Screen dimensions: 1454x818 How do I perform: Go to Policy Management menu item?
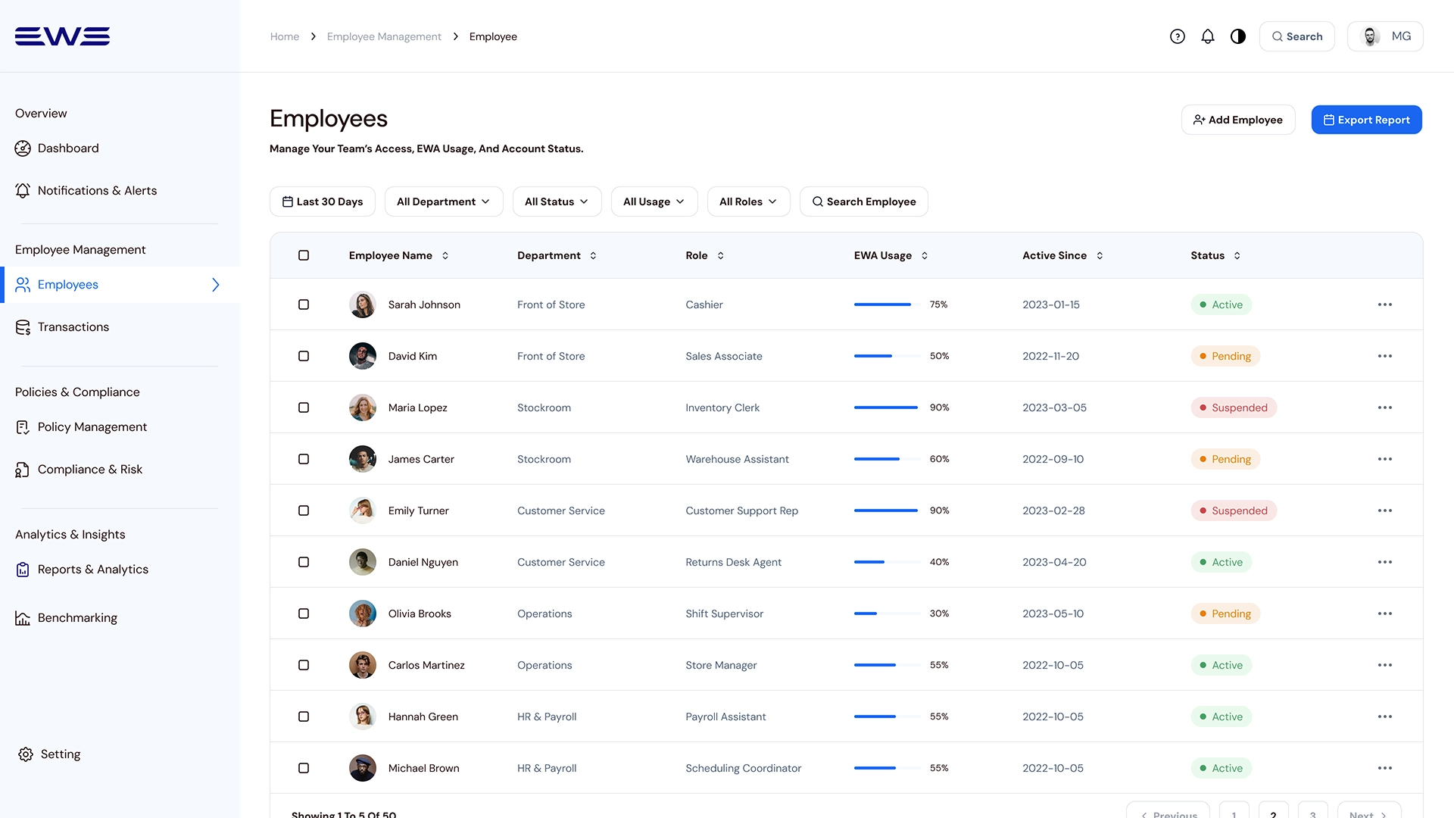click(x=92, y=427)
